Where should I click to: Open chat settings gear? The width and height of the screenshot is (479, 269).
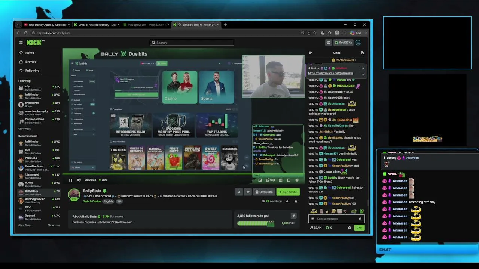[x=350, y=228]
